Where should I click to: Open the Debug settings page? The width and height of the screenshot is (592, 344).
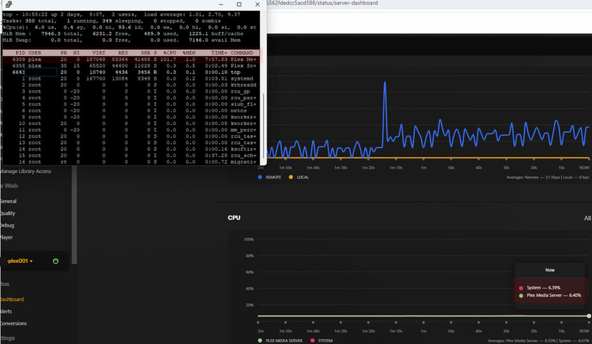(7, 225)
